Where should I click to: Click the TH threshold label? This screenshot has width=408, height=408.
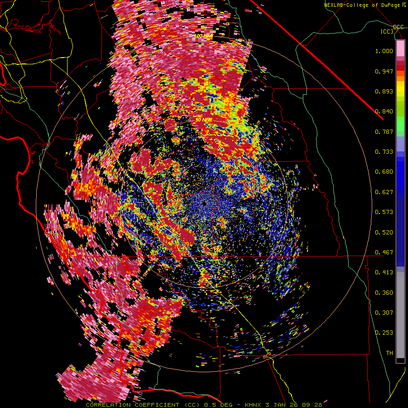[389, 353]
